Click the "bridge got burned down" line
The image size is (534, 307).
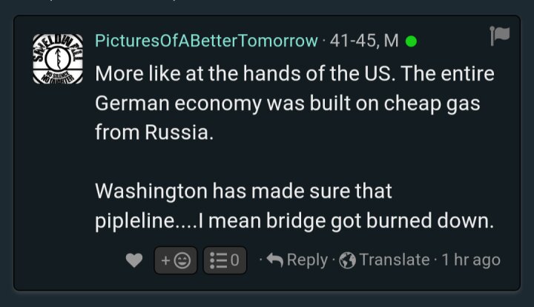294,220
